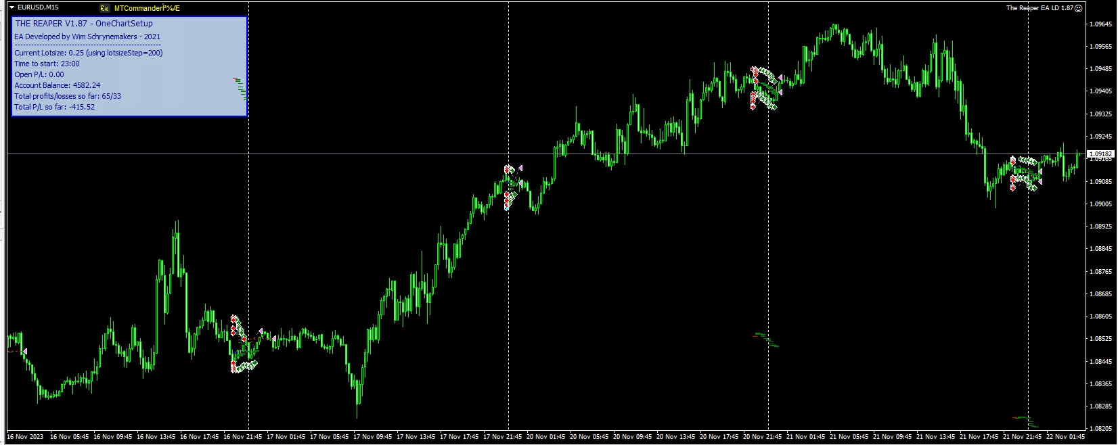Screen dimensions: 1118x445
Task: Click the 'Account Balance: 4582.24' line
Action: (58, 85)
